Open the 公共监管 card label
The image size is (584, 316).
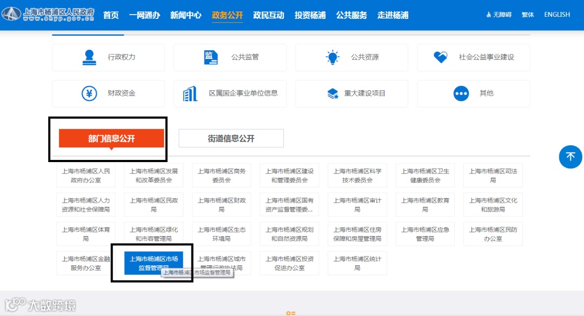point(245,57)
